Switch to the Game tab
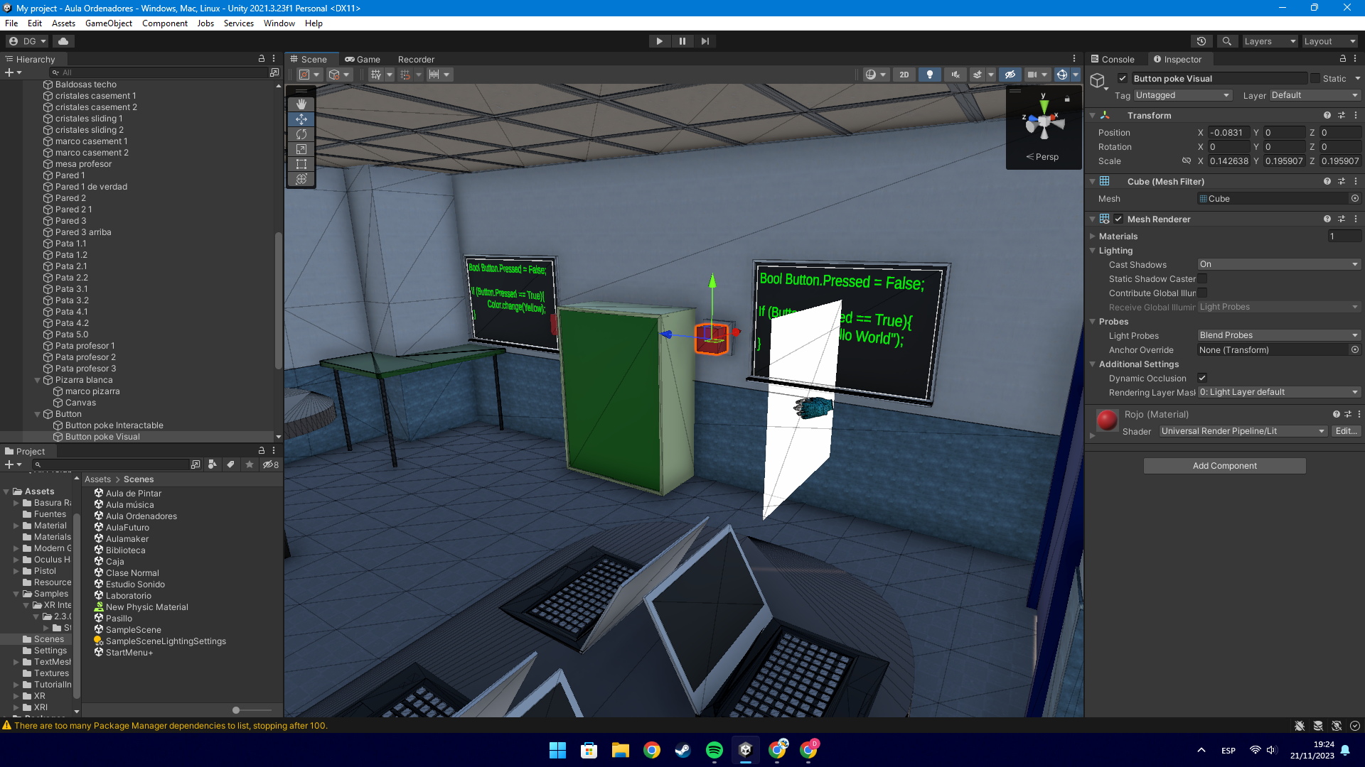 point(363,60)
